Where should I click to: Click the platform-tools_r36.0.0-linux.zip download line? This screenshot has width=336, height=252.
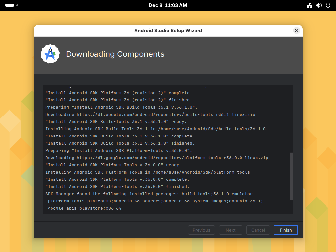(157, 158)
